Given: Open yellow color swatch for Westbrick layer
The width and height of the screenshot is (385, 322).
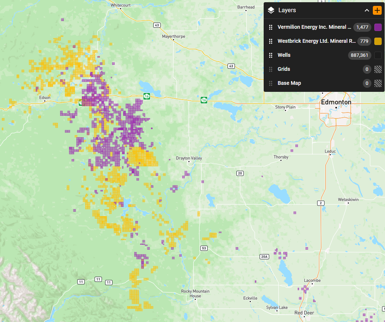Looking at the screenshot, I should pos(378,41).
